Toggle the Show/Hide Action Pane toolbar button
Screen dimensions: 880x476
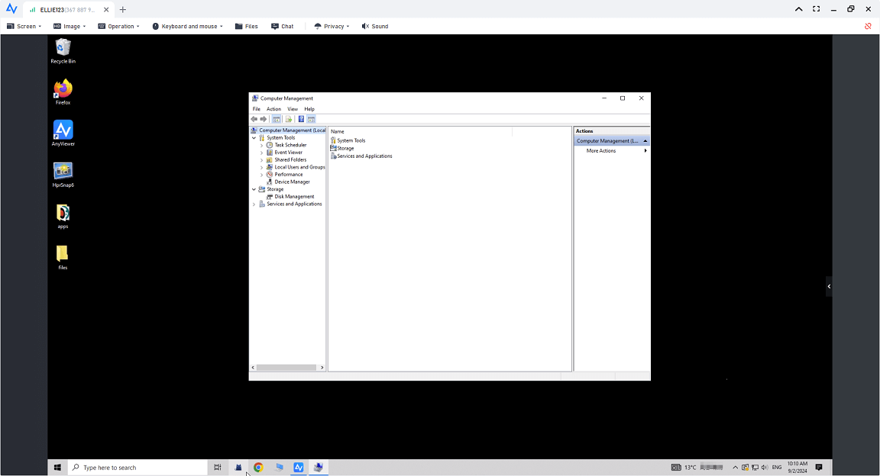(x=312, y=119)
